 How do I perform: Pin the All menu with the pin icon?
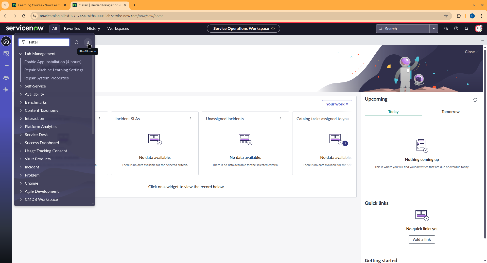click(x=88, y=42)
